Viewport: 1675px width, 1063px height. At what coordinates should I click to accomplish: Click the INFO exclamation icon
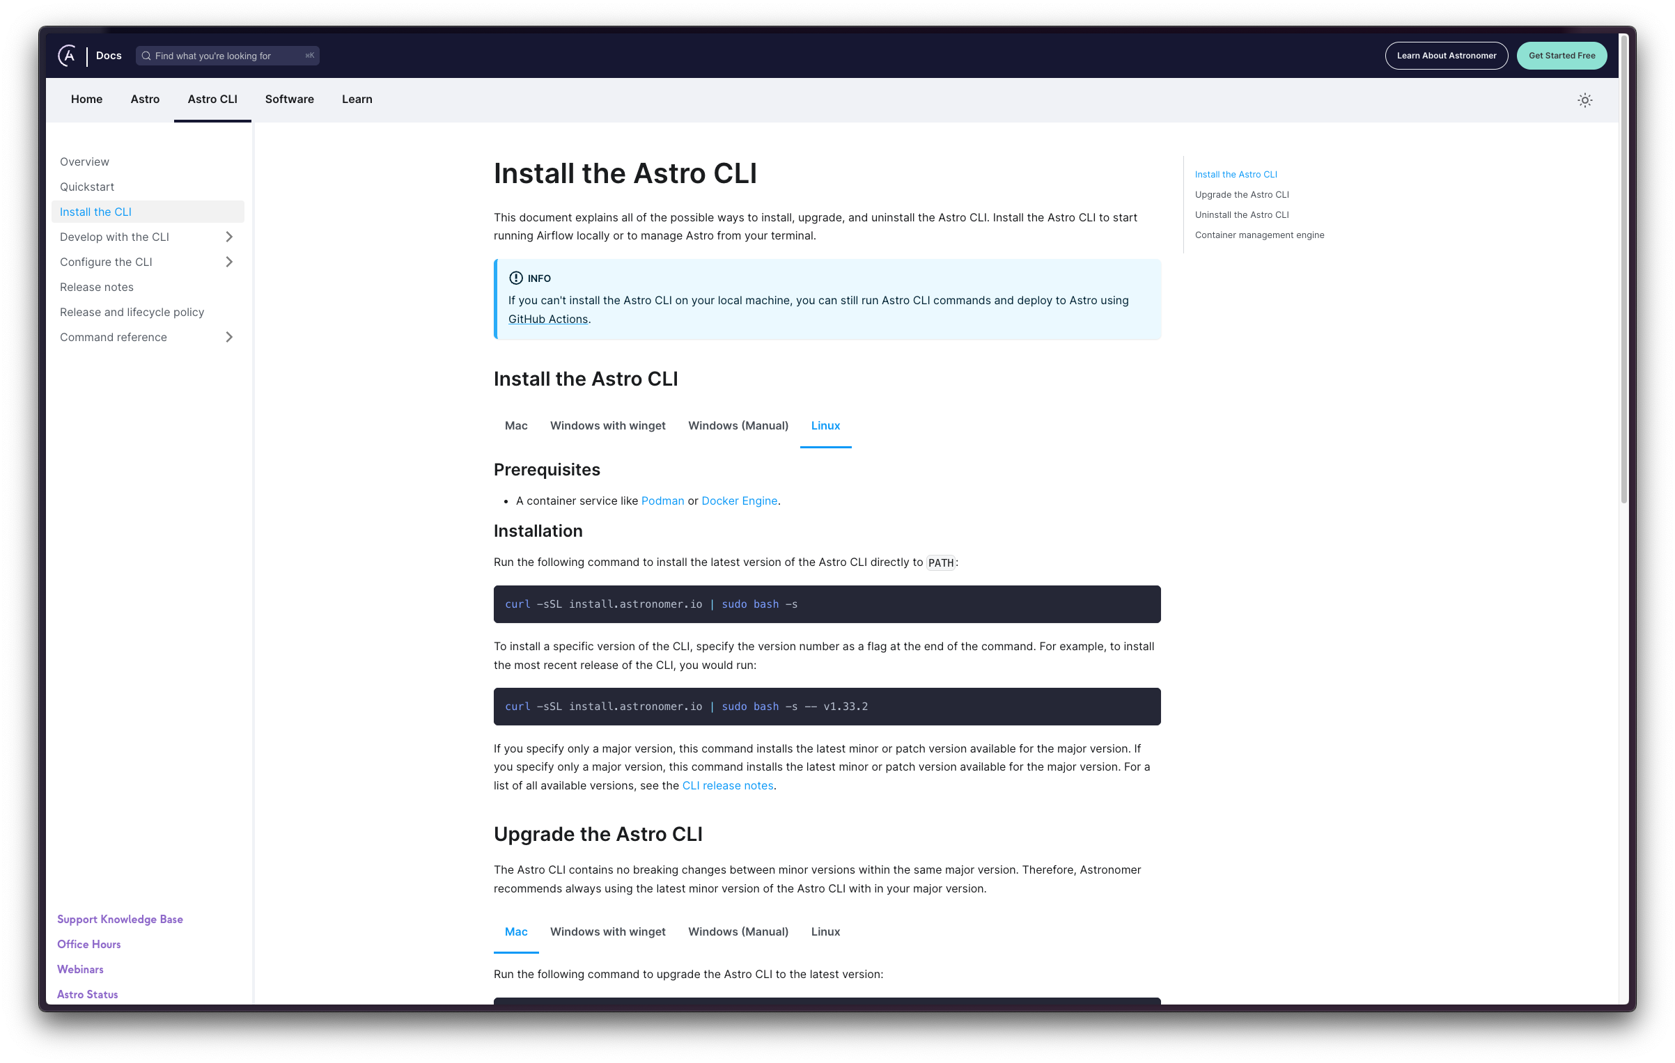point(515,278)
